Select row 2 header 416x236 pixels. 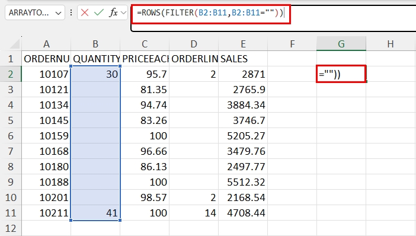click(11, 74)
